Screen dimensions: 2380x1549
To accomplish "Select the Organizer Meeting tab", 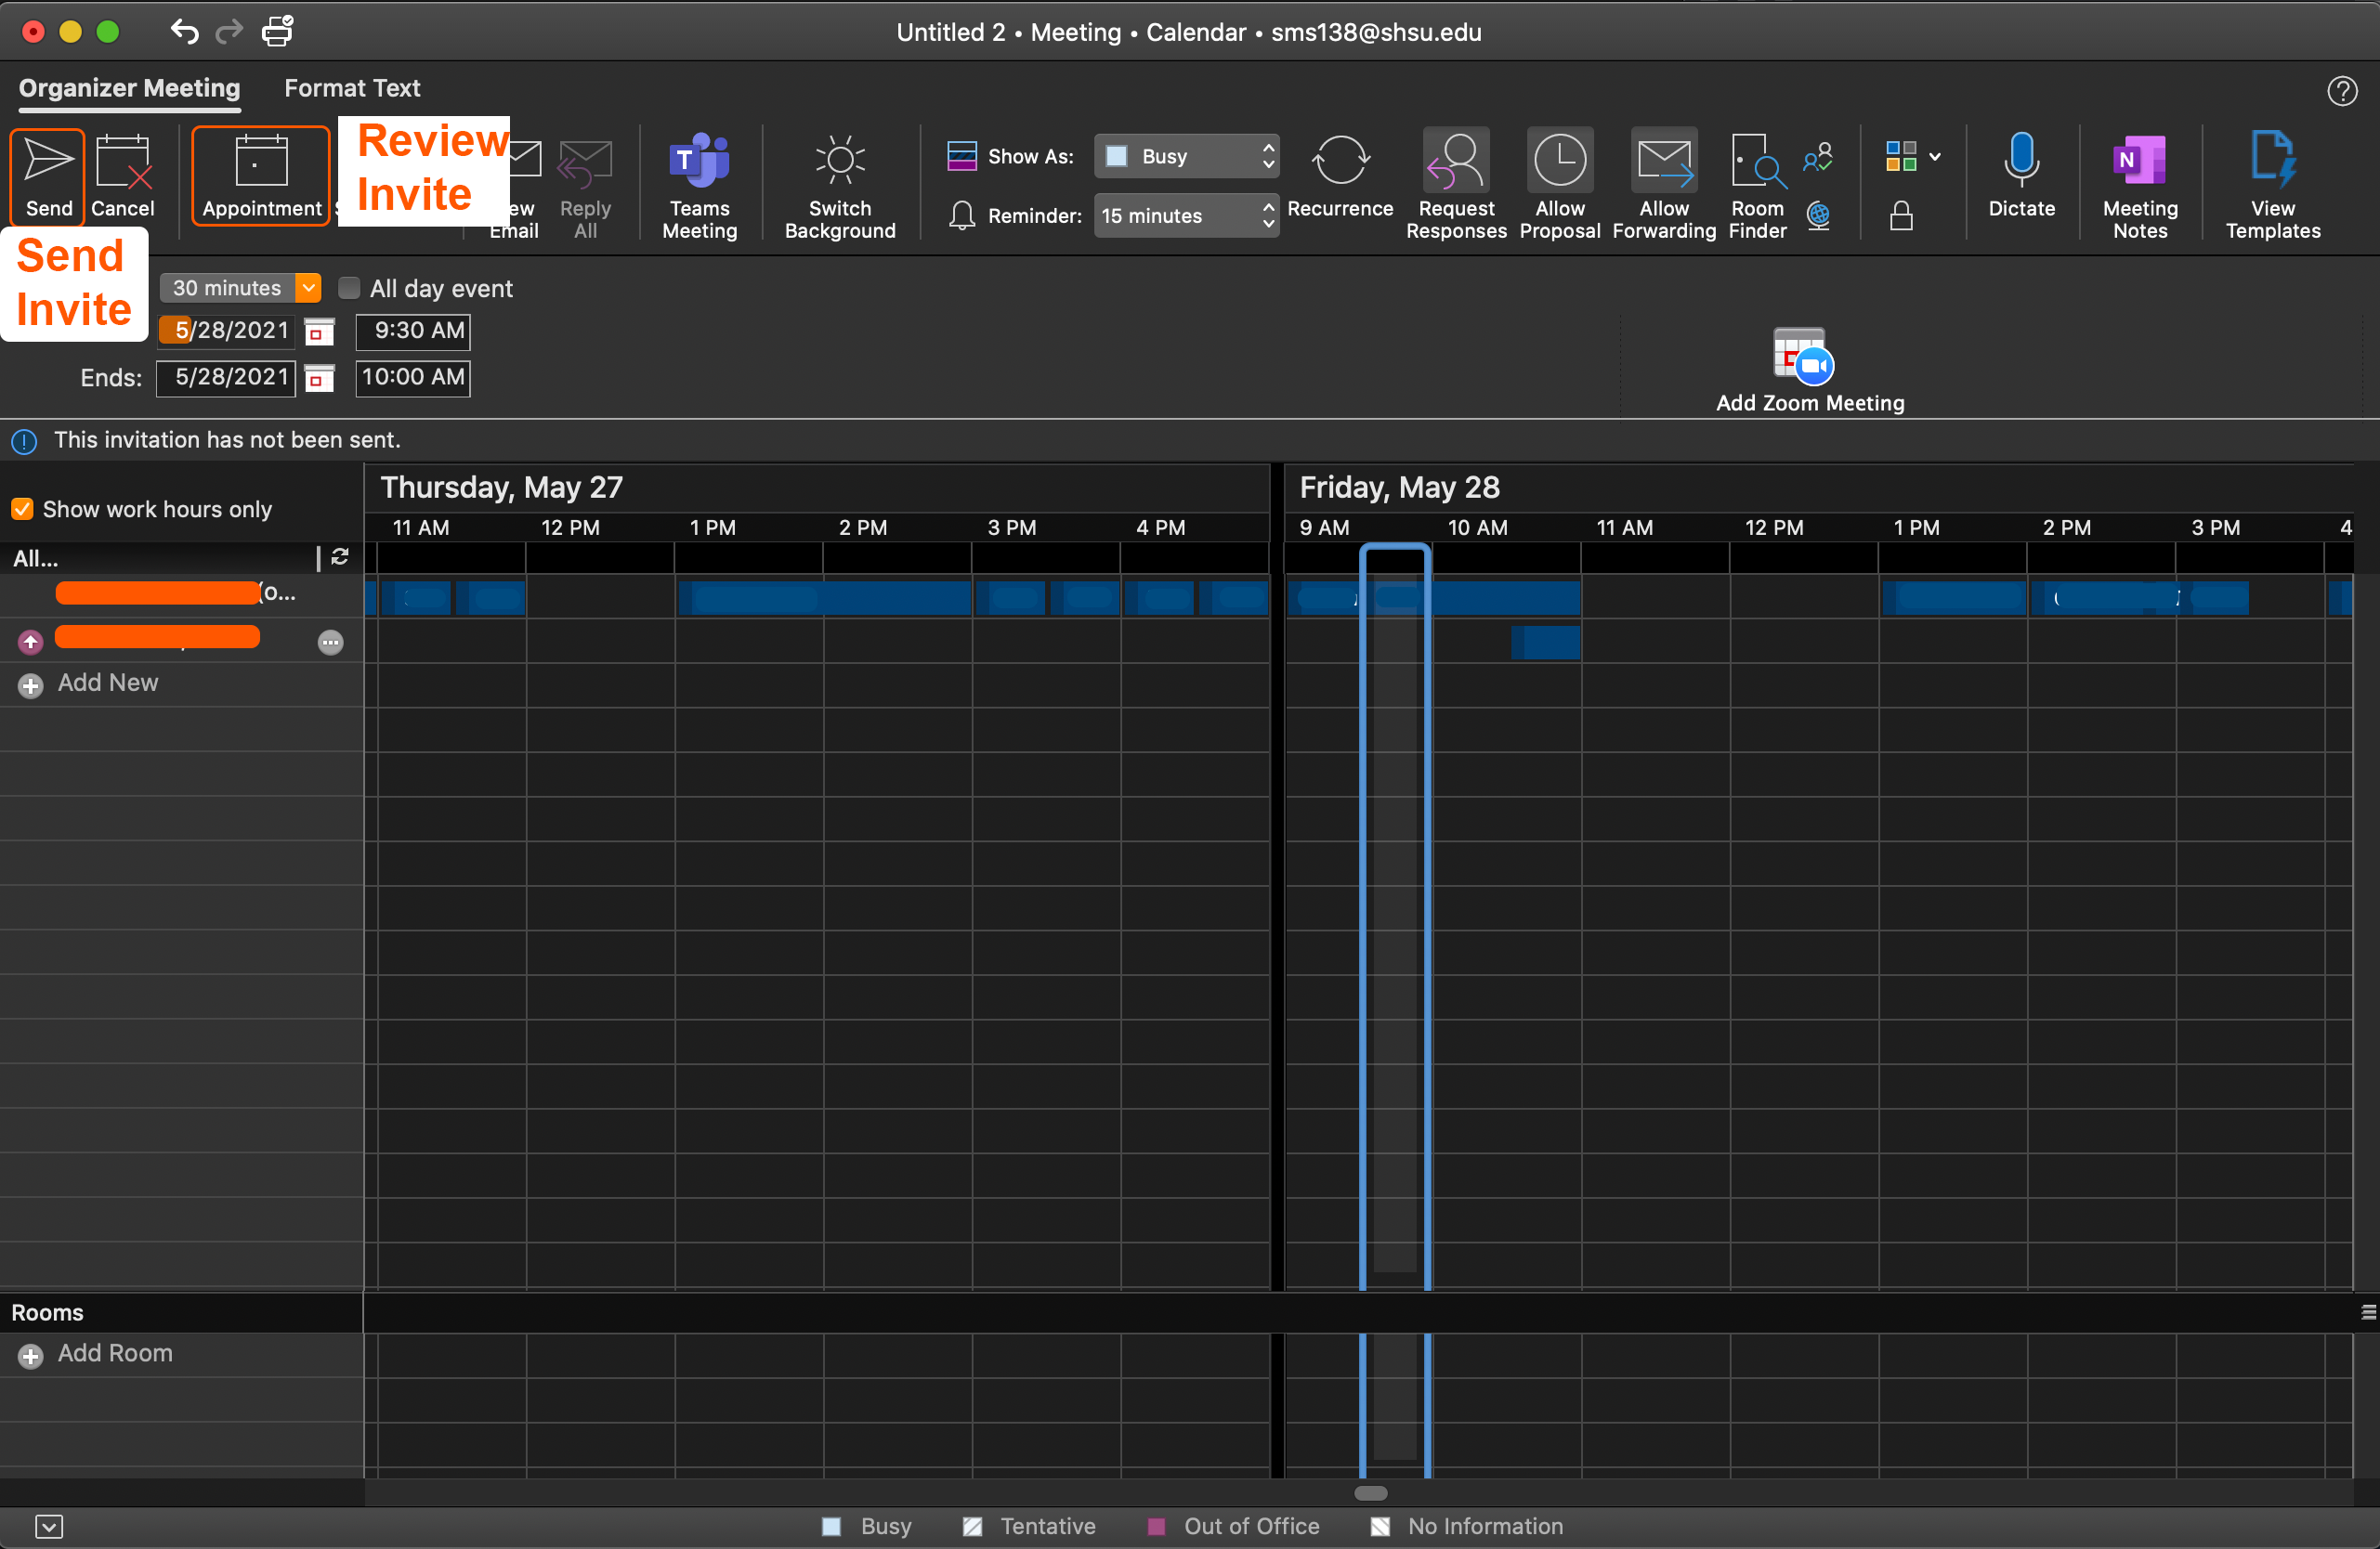I will tap(129, 88).
